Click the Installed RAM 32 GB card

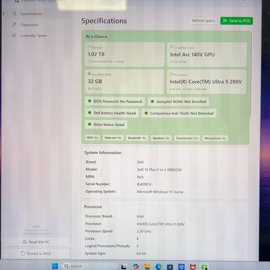pyautogui.click(x=125, y=82)
